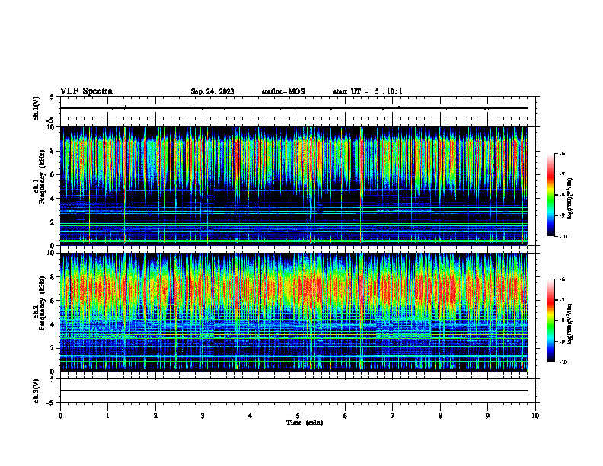Viewport: 603px width, 466px height.
Task: Click the "-10" value on ch.2 colorbar
Action: 563,362
